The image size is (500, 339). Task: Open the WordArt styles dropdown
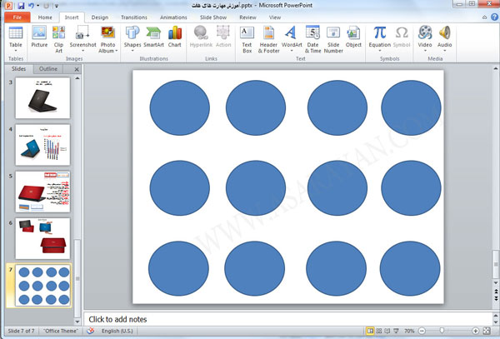coord(292,50)
